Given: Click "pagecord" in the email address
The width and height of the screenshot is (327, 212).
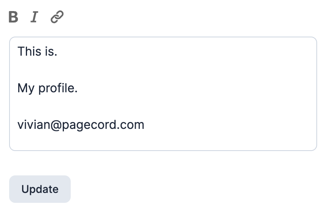Looking at the screenshot, I should pos(88,125).
